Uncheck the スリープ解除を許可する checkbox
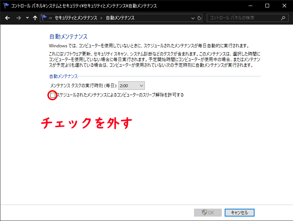Viewport: 293px width, 221px height. pos(53,95)
